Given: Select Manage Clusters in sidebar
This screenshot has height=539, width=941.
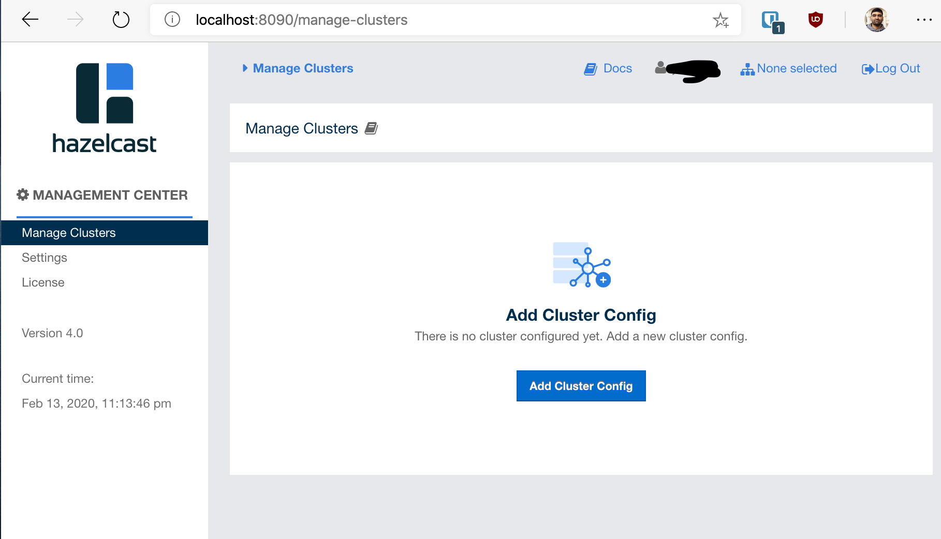Looking at the screenshot, I should tap(105, 233).
